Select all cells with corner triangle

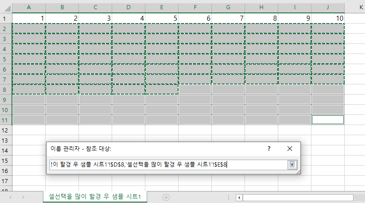[x=6, y=8]
